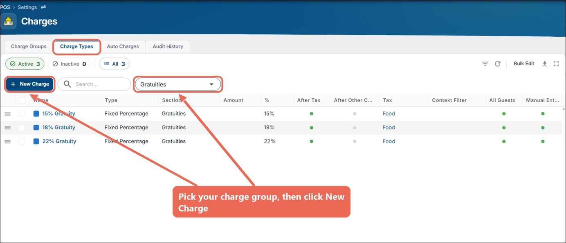Sort by the Tax column header
Screen dimensions: 566x243
click(387, 100)
